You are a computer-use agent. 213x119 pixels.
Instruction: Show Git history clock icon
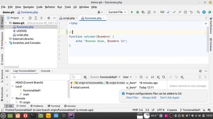(185, 12)
